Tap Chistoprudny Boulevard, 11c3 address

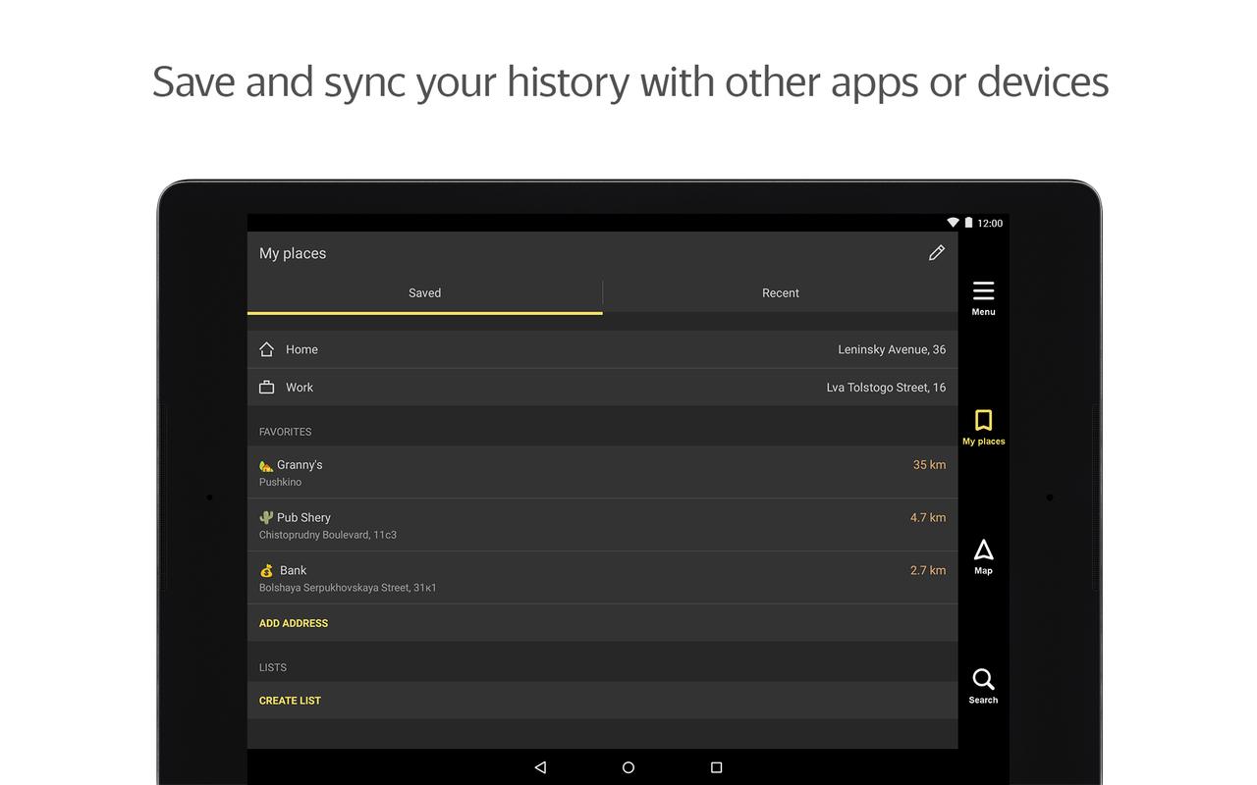click(x=328, y=536)
